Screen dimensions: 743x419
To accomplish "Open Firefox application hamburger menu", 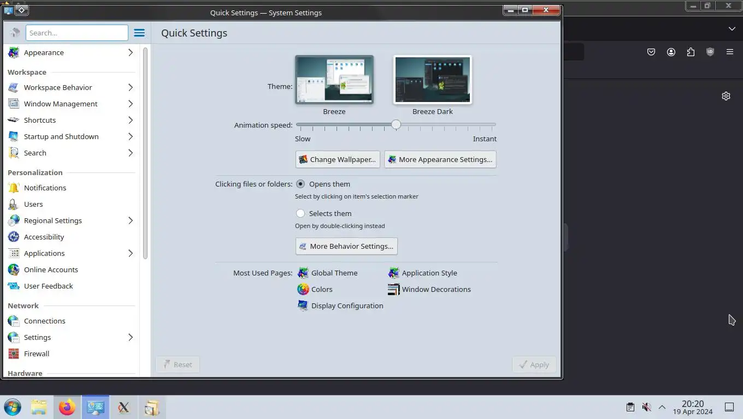I will 730,52.
